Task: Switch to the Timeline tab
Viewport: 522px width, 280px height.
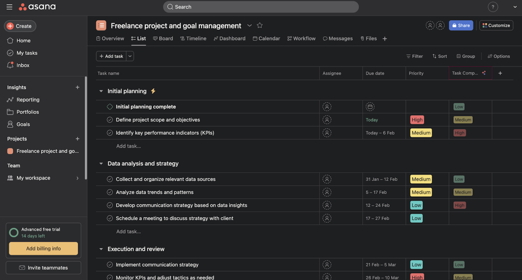Action: pos(193,38)
